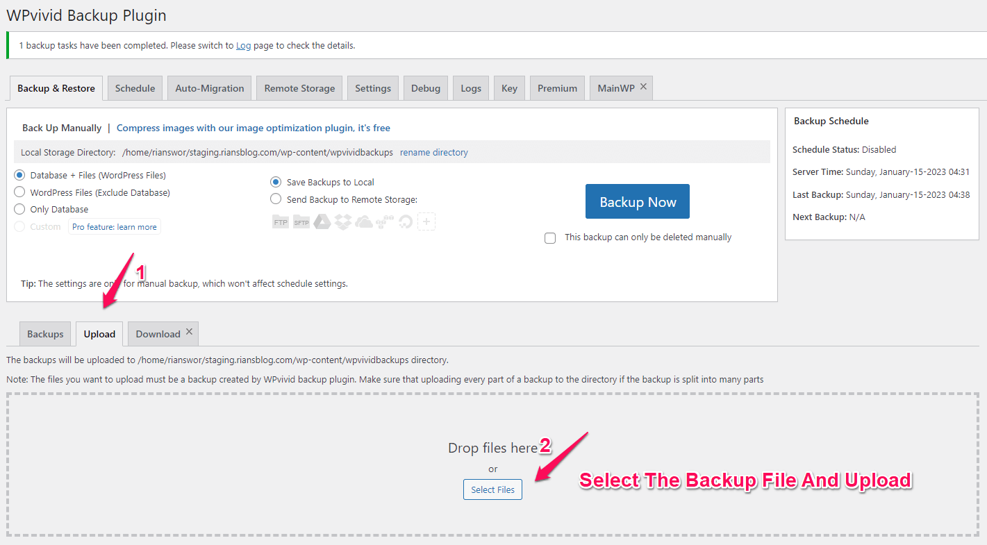Click the Select Files button
The height and width of the screenshot is (545, 987).
pos(492,489)
